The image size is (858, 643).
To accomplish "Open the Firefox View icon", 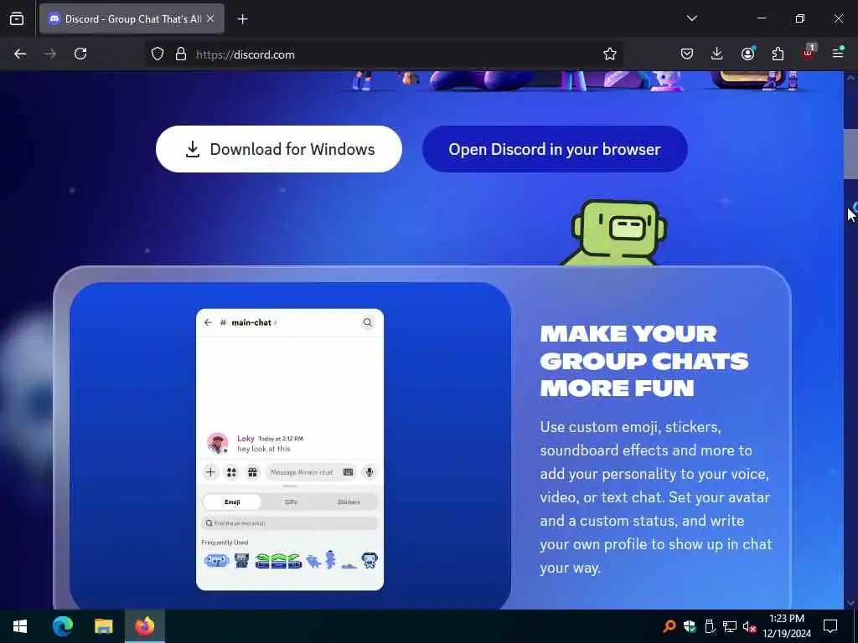I will click(17, 18).
